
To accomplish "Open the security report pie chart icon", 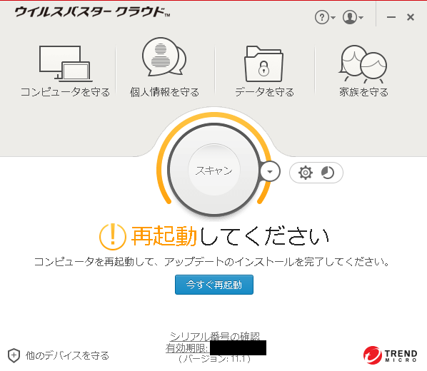I will pos(327,173).
